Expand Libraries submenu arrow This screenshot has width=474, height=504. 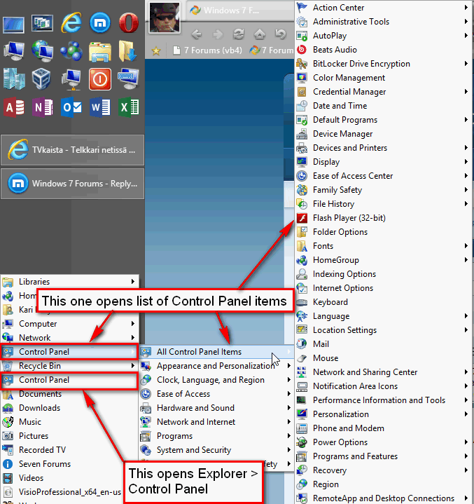click(132, 282)
